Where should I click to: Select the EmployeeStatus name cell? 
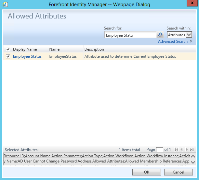63,56
